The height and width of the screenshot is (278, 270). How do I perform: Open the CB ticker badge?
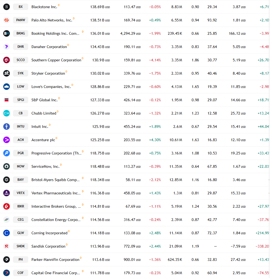(21, 113)
